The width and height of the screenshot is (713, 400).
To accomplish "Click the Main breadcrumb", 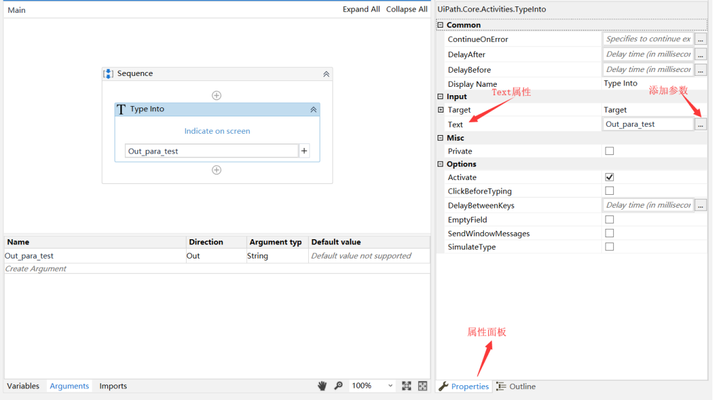I will pyautogui.click(x=16, y=10).
